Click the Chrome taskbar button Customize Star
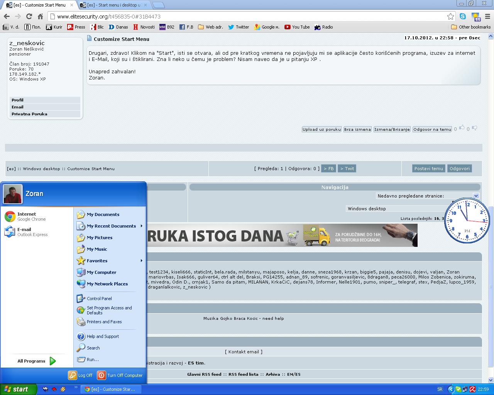Image resolution: width=494 pixels, height=395 pixels. [111, 389]
